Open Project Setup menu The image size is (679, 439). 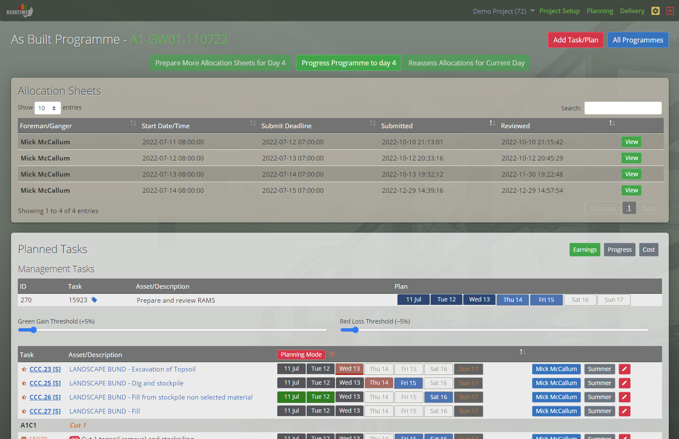click(559, 11)
